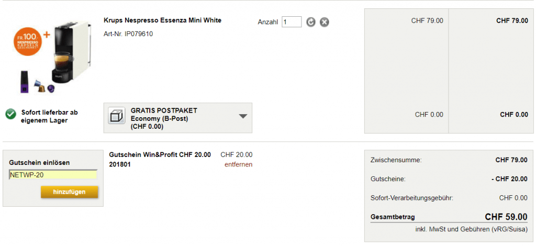The image size is (536, 246).
Task: Focus the Gutschein einlösen code field
Action: coord(53,175)
